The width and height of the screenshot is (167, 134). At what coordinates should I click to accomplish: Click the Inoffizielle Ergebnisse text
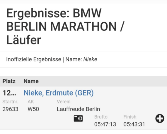coord(34,59)
